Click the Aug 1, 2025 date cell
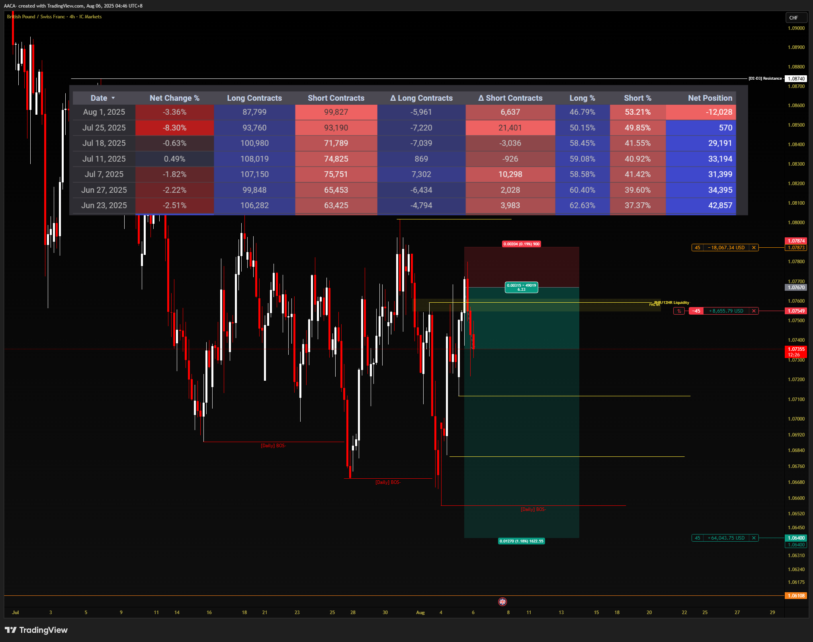Viewport: 813px width, 642px height. click(104, 112)
